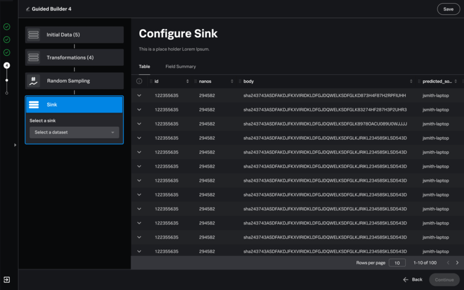The width and height of the screenshot is (464, 290).
Task: Expand the sixth table row chevron
Action: click(x=139, y=166)
